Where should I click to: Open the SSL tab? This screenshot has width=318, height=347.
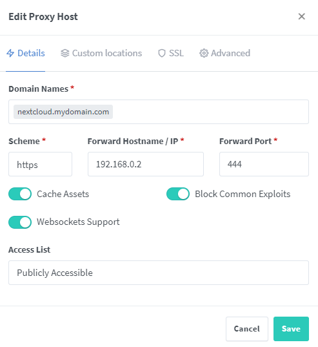pyautogui.click(x=171, y=53)
